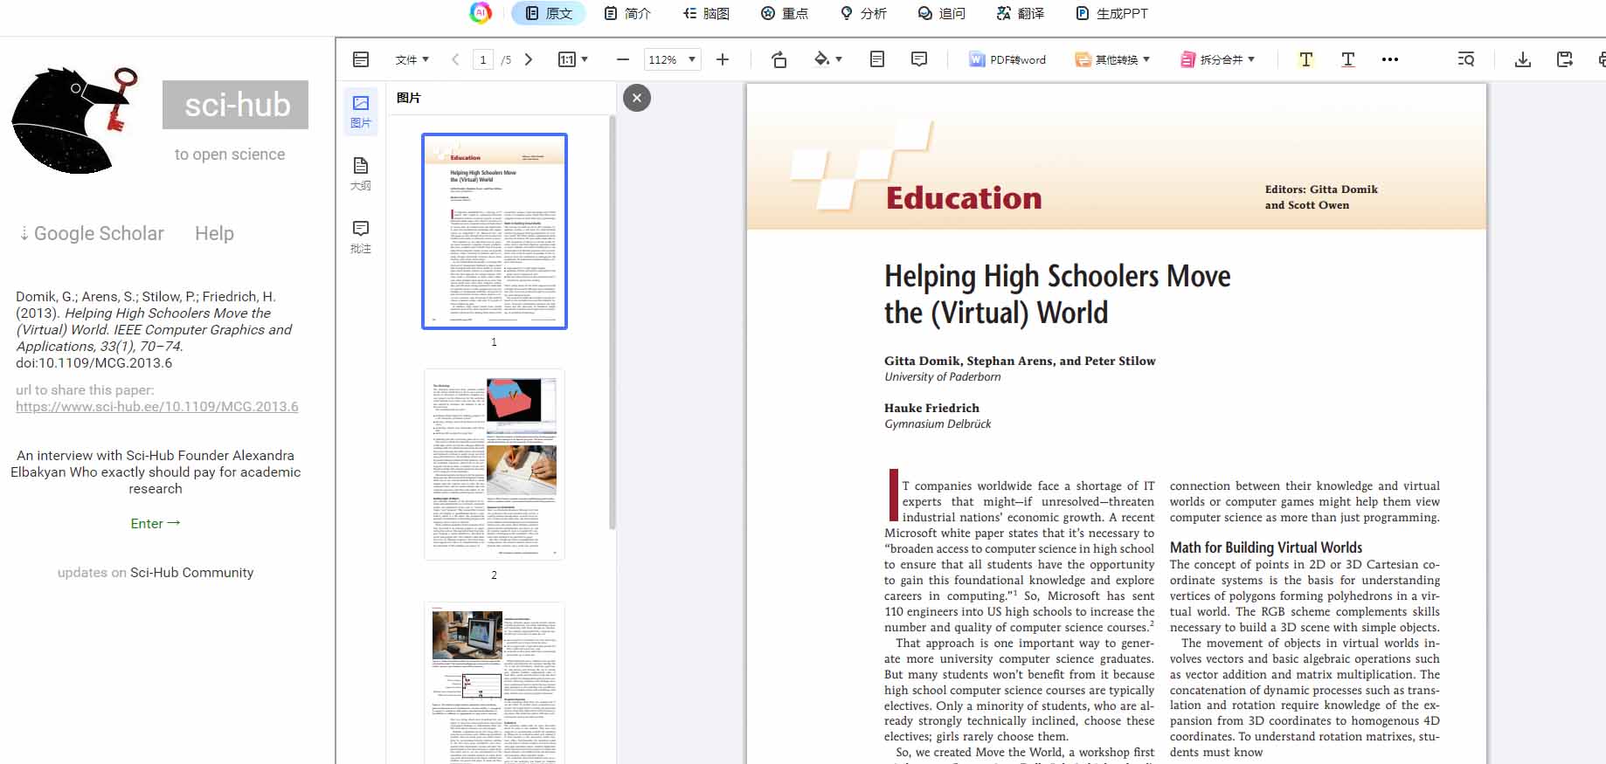Click the article title 'Helping High Schoolers Move'
The width and height of the screenshot is (1606, 764).
click(x=1057, y=276)
